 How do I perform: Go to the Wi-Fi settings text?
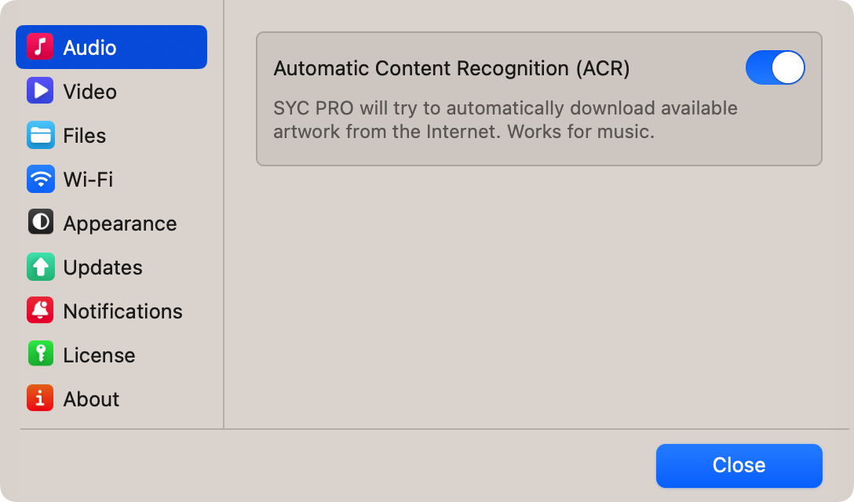click(x=88, y=180)
